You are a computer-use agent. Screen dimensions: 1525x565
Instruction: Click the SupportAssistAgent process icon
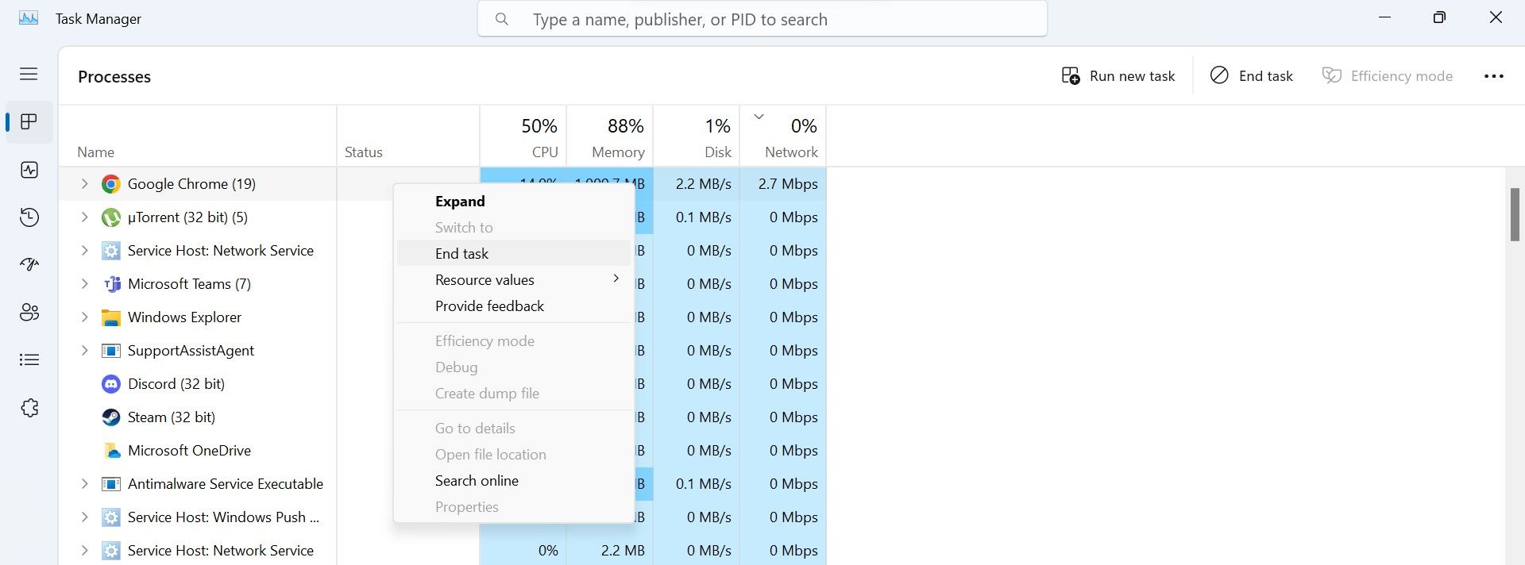tap(111, 351)
